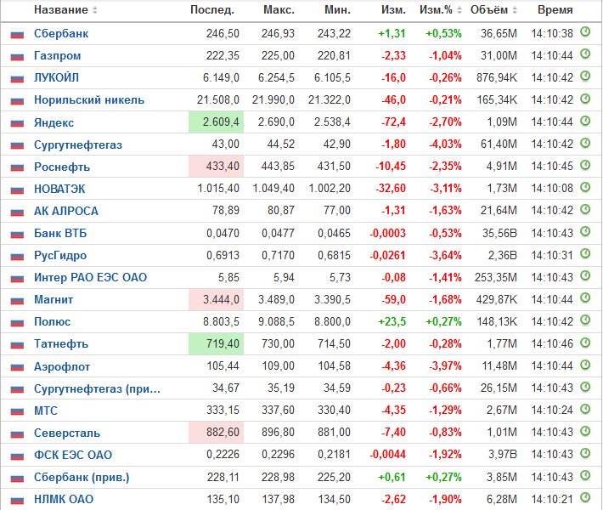This screenshot has width=603, height=510.
Task: Click the clock icon in the НОВАТЭК row
Action: pos(585,187)
